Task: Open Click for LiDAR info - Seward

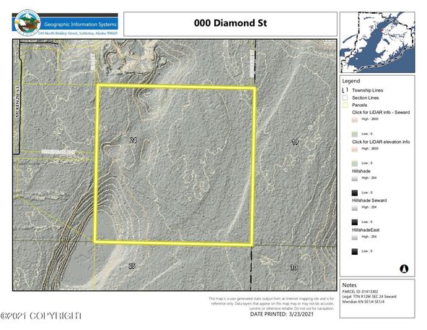Action: (x=381, y=112)
